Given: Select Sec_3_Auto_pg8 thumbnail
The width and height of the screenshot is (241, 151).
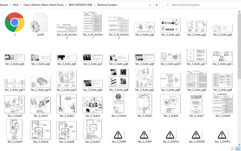Looking at the screenshot, I should click(118, 58).
